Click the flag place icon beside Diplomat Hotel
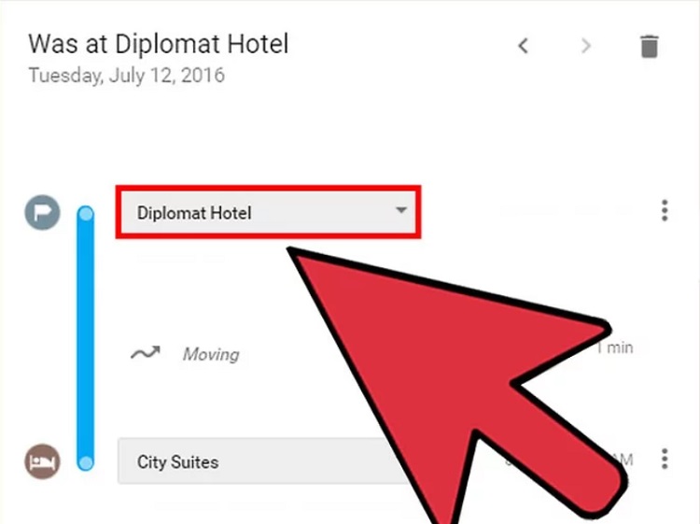700x524 pixels. coord(42,212)
